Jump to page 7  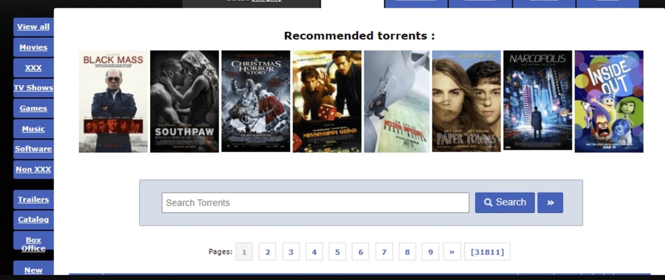tap(384, 252)
